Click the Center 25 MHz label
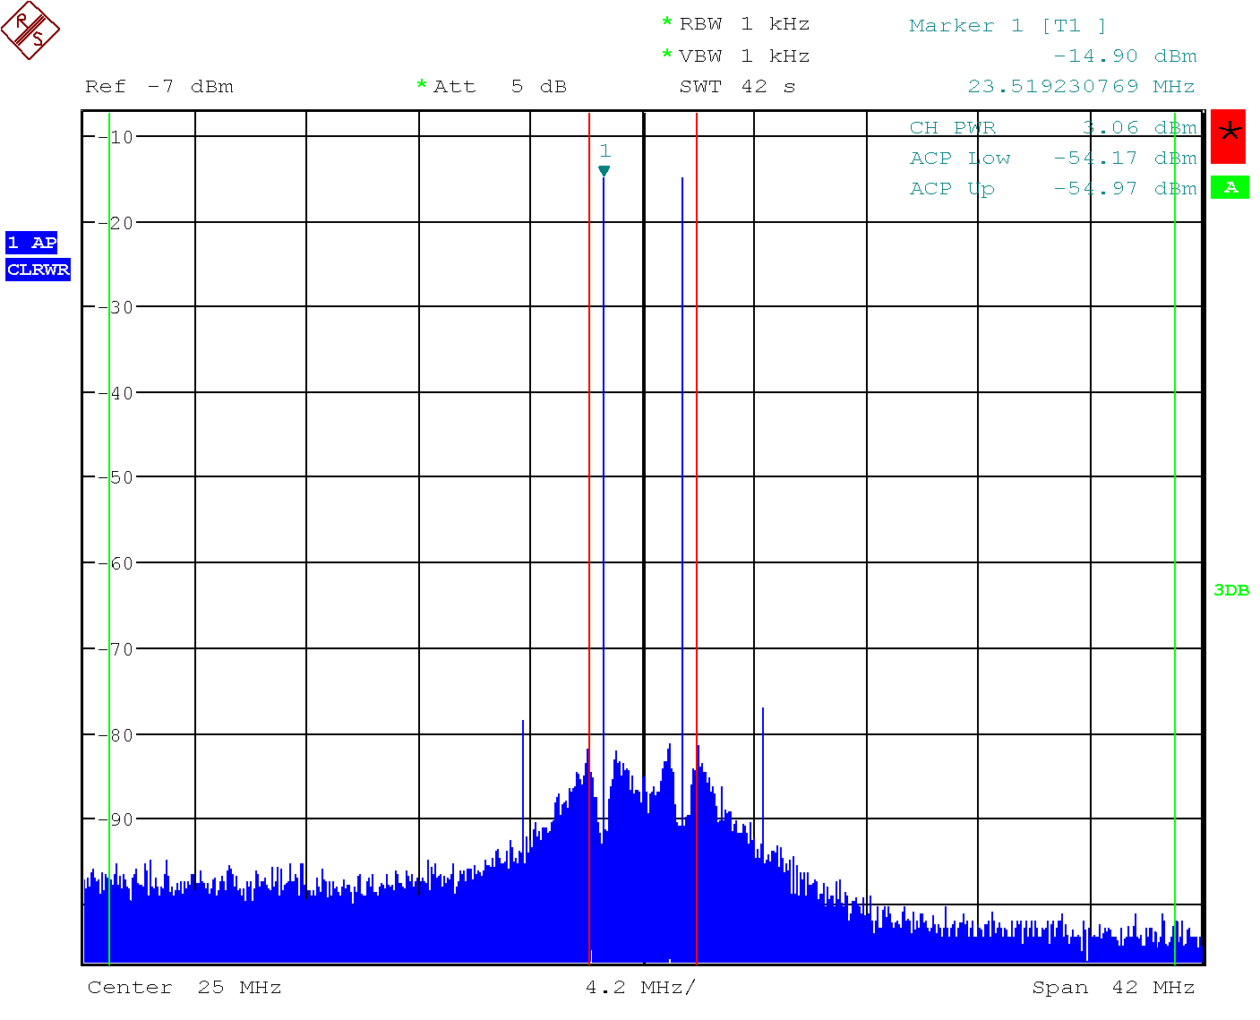 point(184,988)
